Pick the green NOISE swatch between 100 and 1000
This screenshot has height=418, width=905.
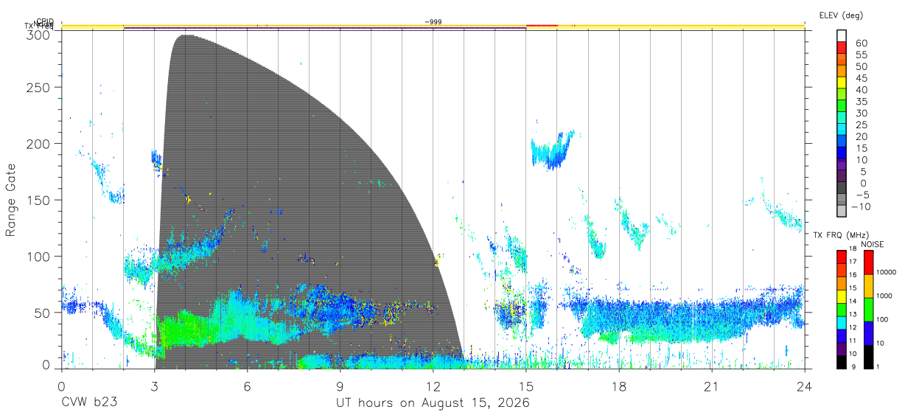(867, 309)
